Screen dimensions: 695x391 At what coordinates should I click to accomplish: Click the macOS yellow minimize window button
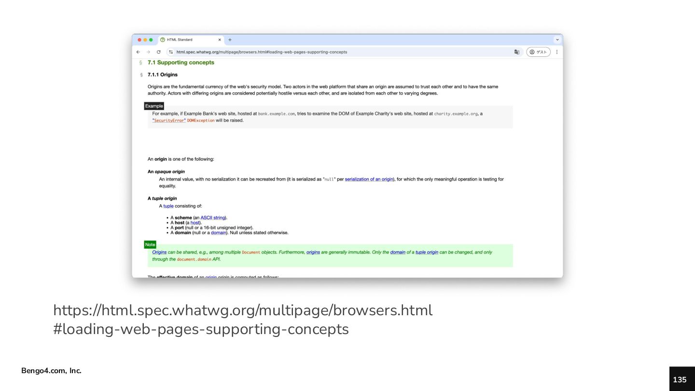tap(145, 40)
